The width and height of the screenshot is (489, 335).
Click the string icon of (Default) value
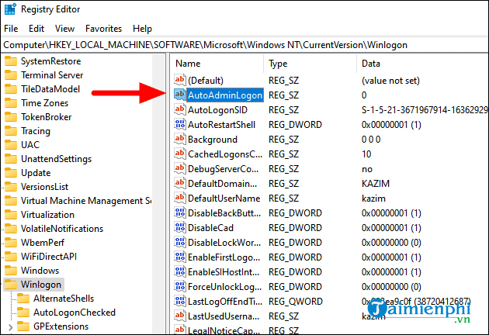180,81
